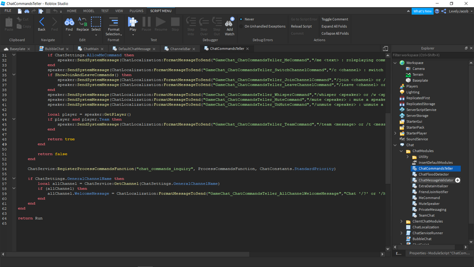
Task: Switch to the PLUGINS ribbon tab
Action: click(x=136, y=11)
